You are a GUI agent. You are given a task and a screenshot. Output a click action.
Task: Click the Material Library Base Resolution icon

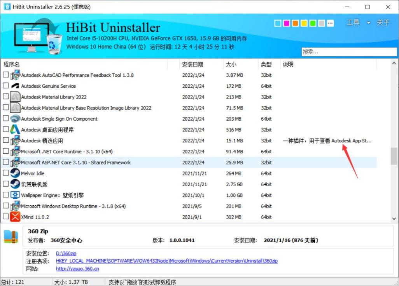click(x=15, y=108)
